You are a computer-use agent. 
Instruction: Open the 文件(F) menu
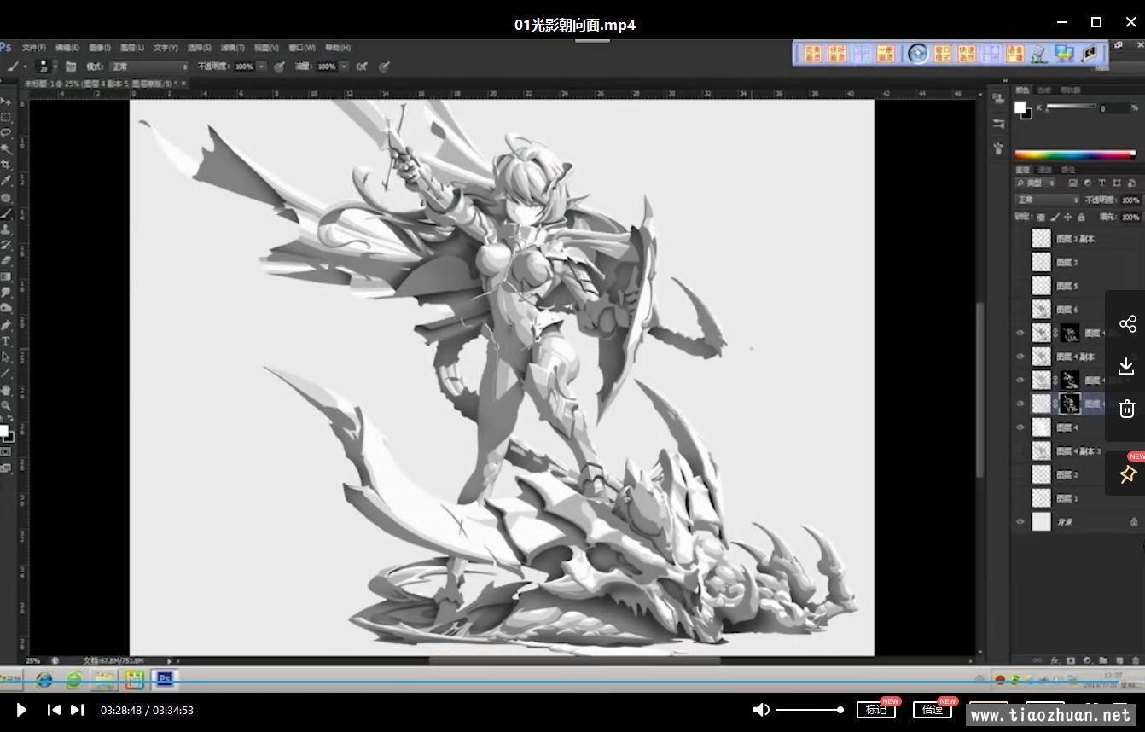34,48
